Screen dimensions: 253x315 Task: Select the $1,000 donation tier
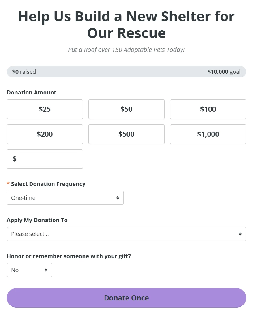pyautogui.click(x=208, y=134)
